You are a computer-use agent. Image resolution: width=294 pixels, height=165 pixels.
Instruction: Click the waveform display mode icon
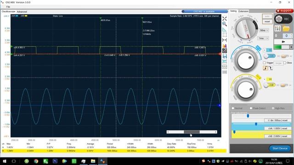225,67
